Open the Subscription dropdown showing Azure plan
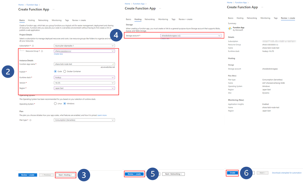303x183 pixels. tap(84, 46)
